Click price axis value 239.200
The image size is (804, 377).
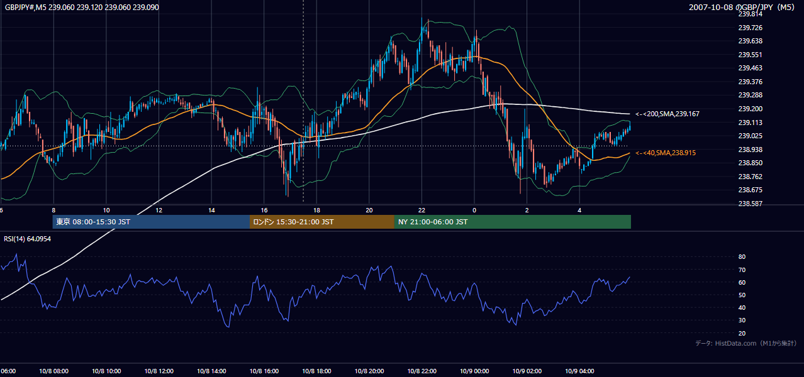pyautogui.click(x=751, y=109)
